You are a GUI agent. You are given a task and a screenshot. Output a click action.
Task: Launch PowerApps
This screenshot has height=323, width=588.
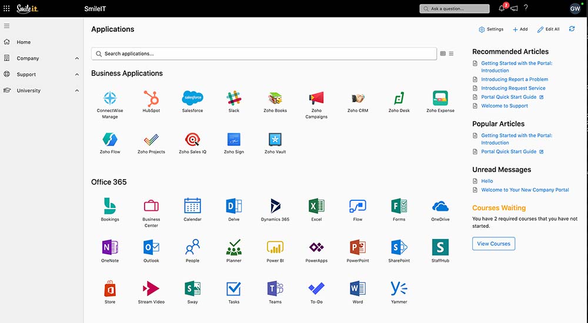(316, 247)
